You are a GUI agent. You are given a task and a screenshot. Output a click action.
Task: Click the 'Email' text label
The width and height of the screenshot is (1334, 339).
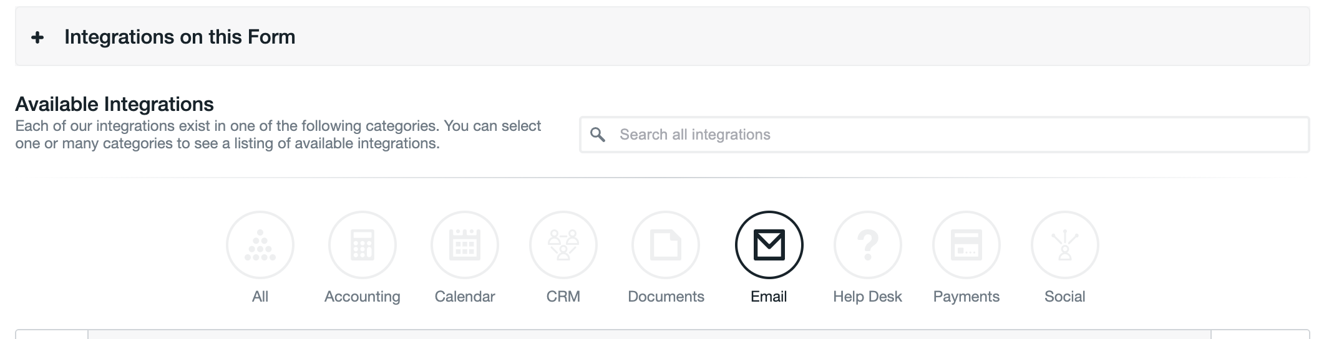[x=769, y=297]
